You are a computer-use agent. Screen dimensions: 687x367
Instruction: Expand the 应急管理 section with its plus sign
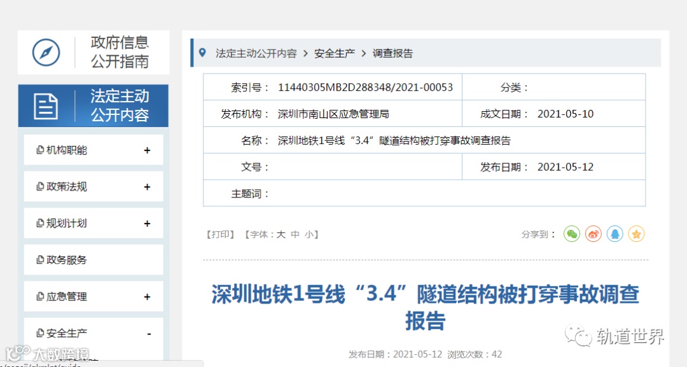(x=147, y=297)
